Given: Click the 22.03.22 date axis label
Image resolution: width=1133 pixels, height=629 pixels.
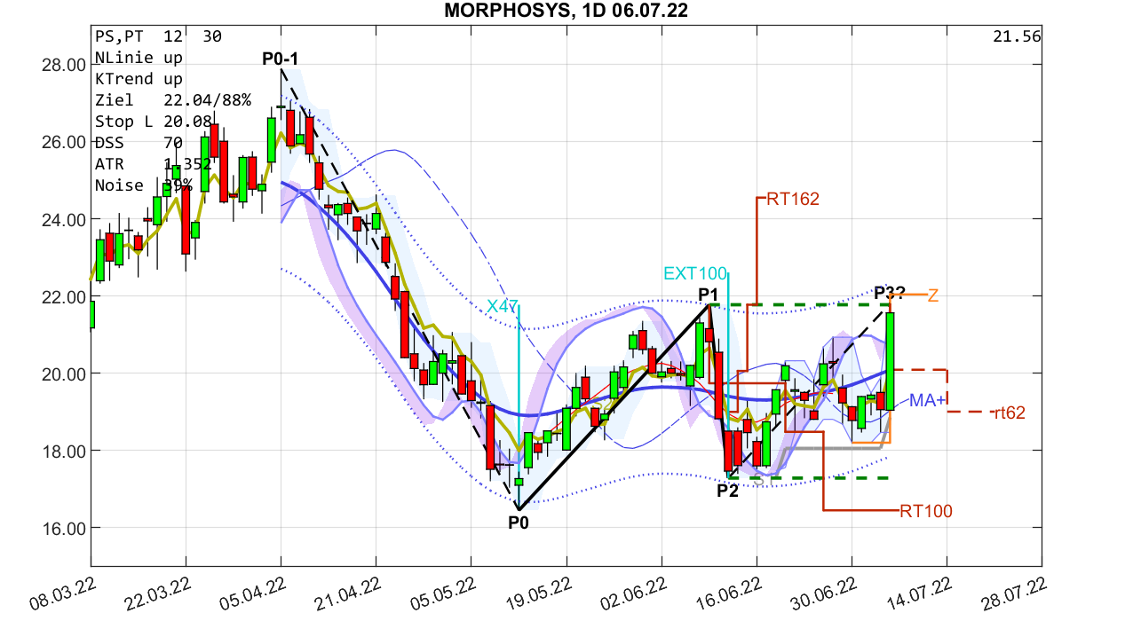Looking at the screenshot, I should tap(155, 593).
